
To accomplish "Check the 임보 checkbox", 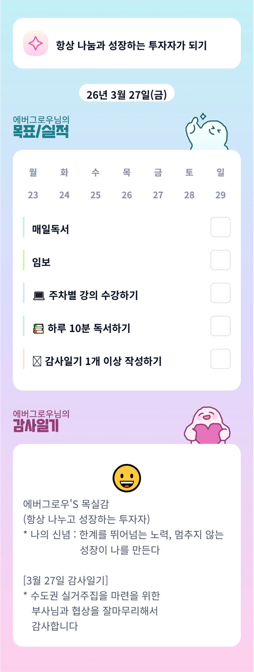I will click(220, 260).
